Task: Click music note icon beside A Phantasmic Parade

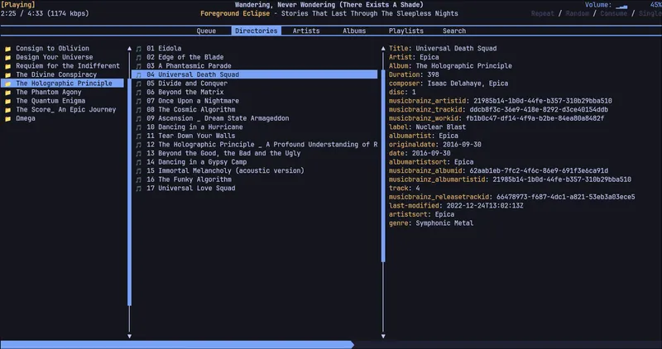Action: coord(138,66)
